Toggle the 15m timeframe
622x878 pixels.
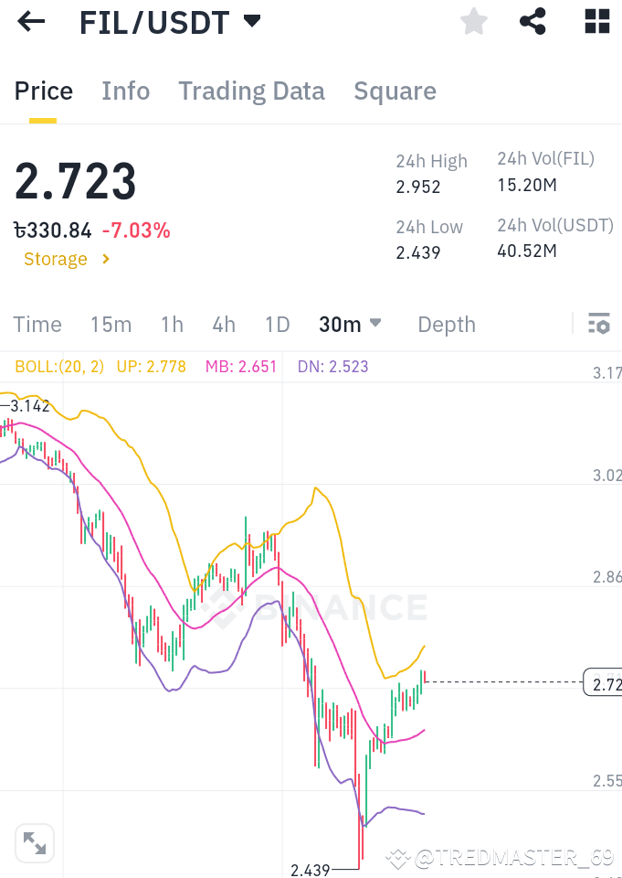click(x=111, y=324)
